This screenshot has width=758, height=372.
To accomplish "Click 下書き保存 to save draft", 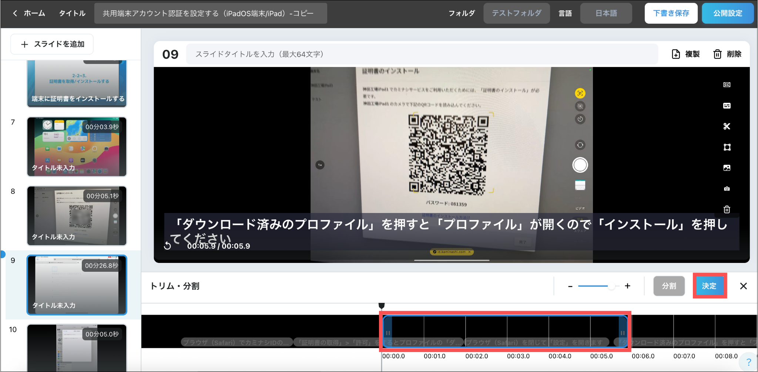I will [671, 13].
